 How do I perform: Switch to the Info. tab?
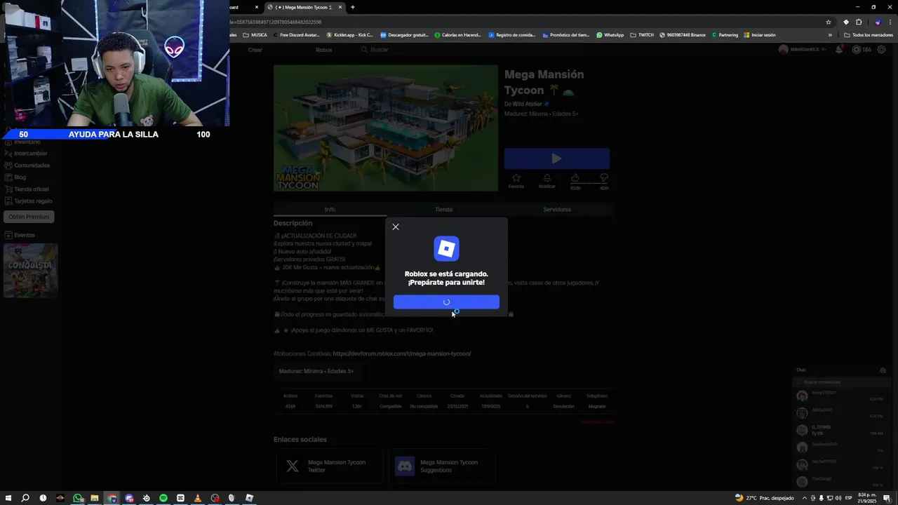[x=330, y=209]
